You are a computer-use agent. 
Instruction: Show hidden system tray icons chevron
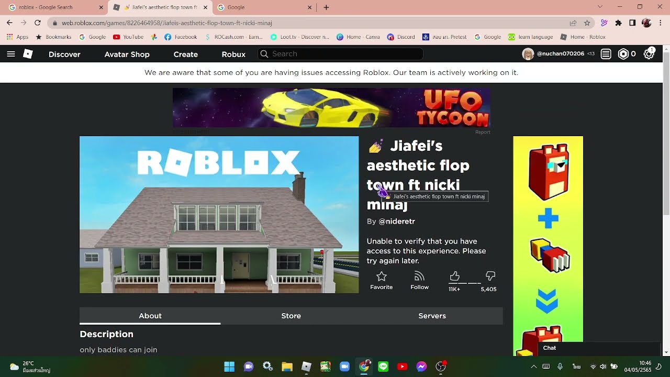(x=533, y=367)
